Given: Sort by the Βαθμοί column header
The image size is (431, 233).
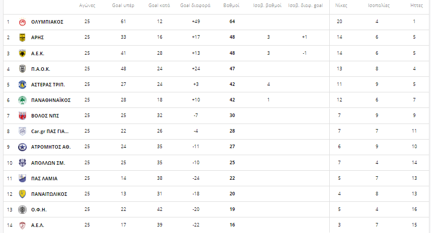Looking at the screenshot, I should pyautogui.click(x=232, y=7).
